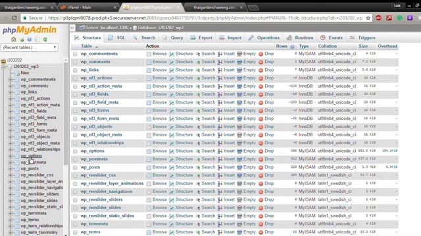Expand wp_nf3_fields in the sidebar tree
421x236 pixels.
(x=11, y=111)
